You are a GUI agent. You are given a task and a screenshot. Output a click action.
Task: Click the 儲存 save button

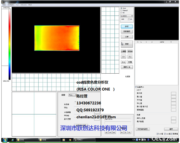[171, 129]
